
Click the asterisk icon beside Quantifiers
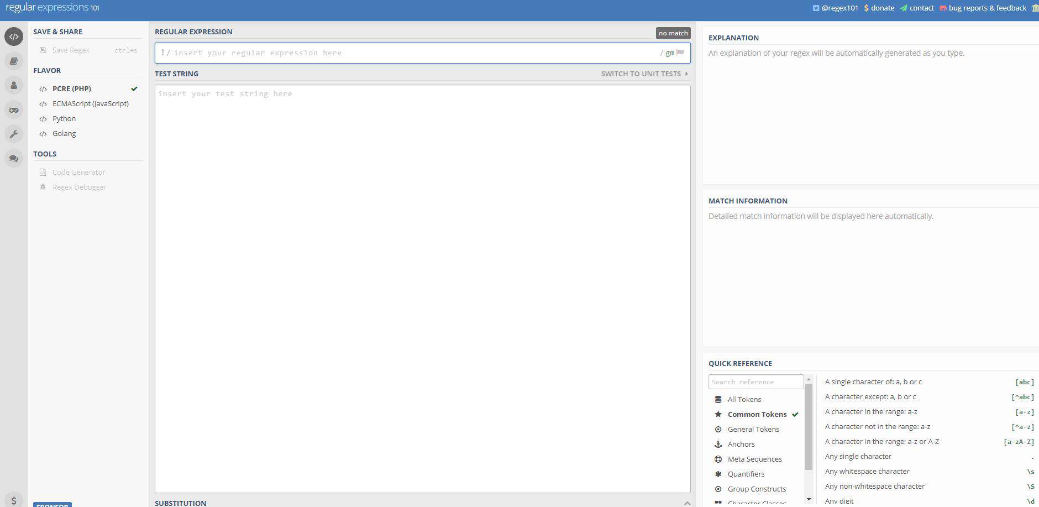pos(718,474)
